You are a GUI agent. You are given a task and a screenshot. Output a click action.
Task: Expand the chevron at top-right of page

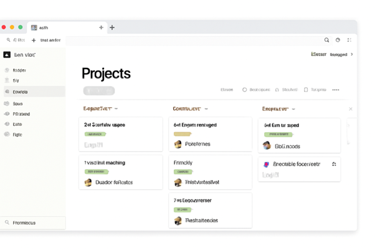point(352,55)
